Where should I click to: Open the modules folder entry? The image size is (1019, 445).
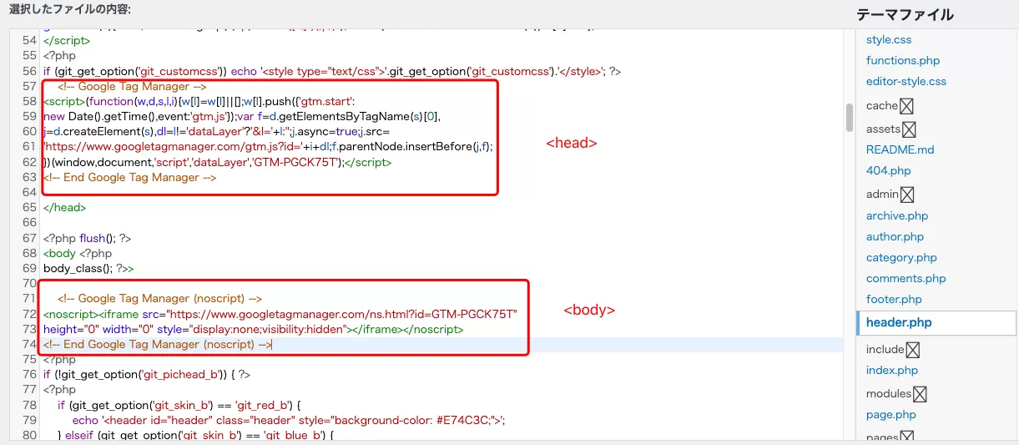[889, 394]
